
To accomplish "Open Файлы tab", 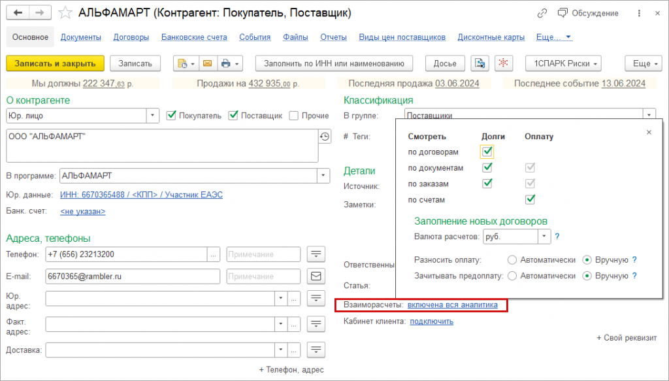I will point(295,37).
